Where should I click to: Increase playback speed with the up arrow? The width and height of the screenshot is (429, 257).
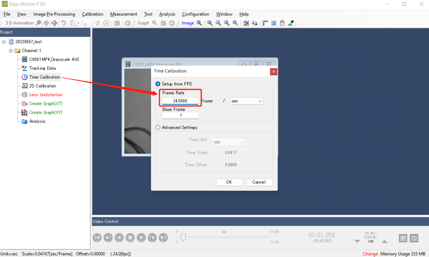click(384, 241)
